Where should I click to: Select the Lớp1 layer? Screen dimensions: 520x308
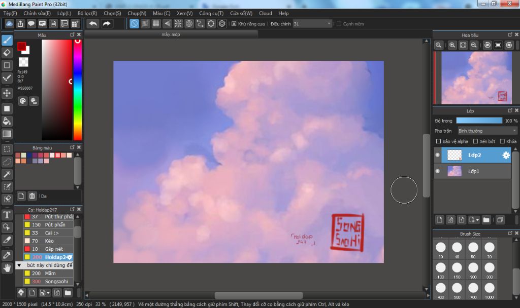click(473, 171)
